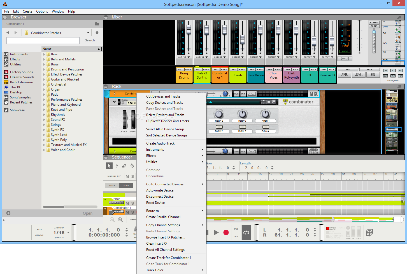Click the FX SEND button
Viewport: 407px width, 274px height.
[374, 22]
